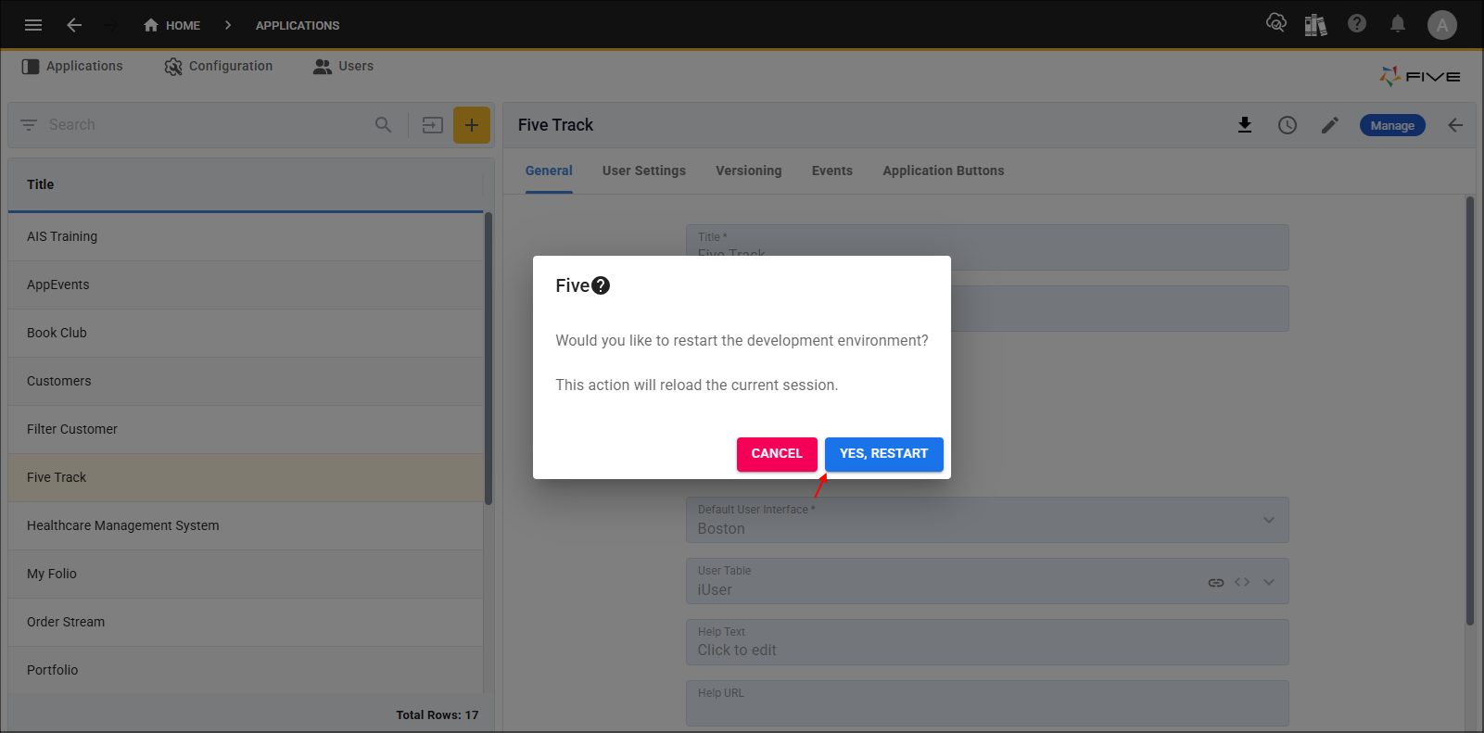Image resolution: width=1484 pixels, height=733 pixels.
Task: Switch to the General tab
Action: click(x=549, y=171)
